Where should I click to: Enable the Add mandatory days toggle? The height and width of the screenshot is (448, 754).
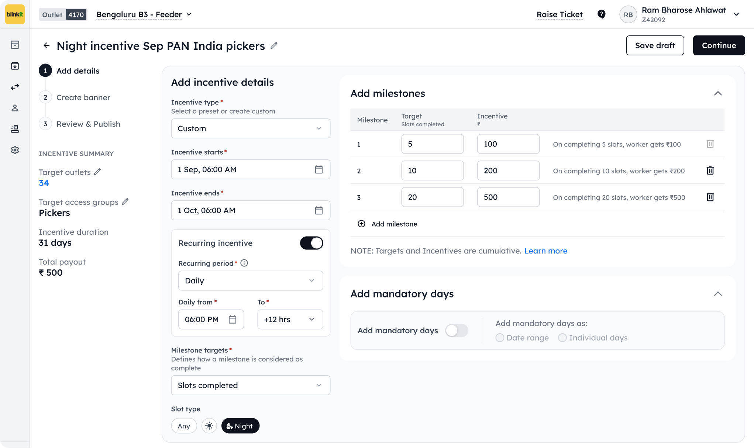pyautogui.click(x=457, y=330)
